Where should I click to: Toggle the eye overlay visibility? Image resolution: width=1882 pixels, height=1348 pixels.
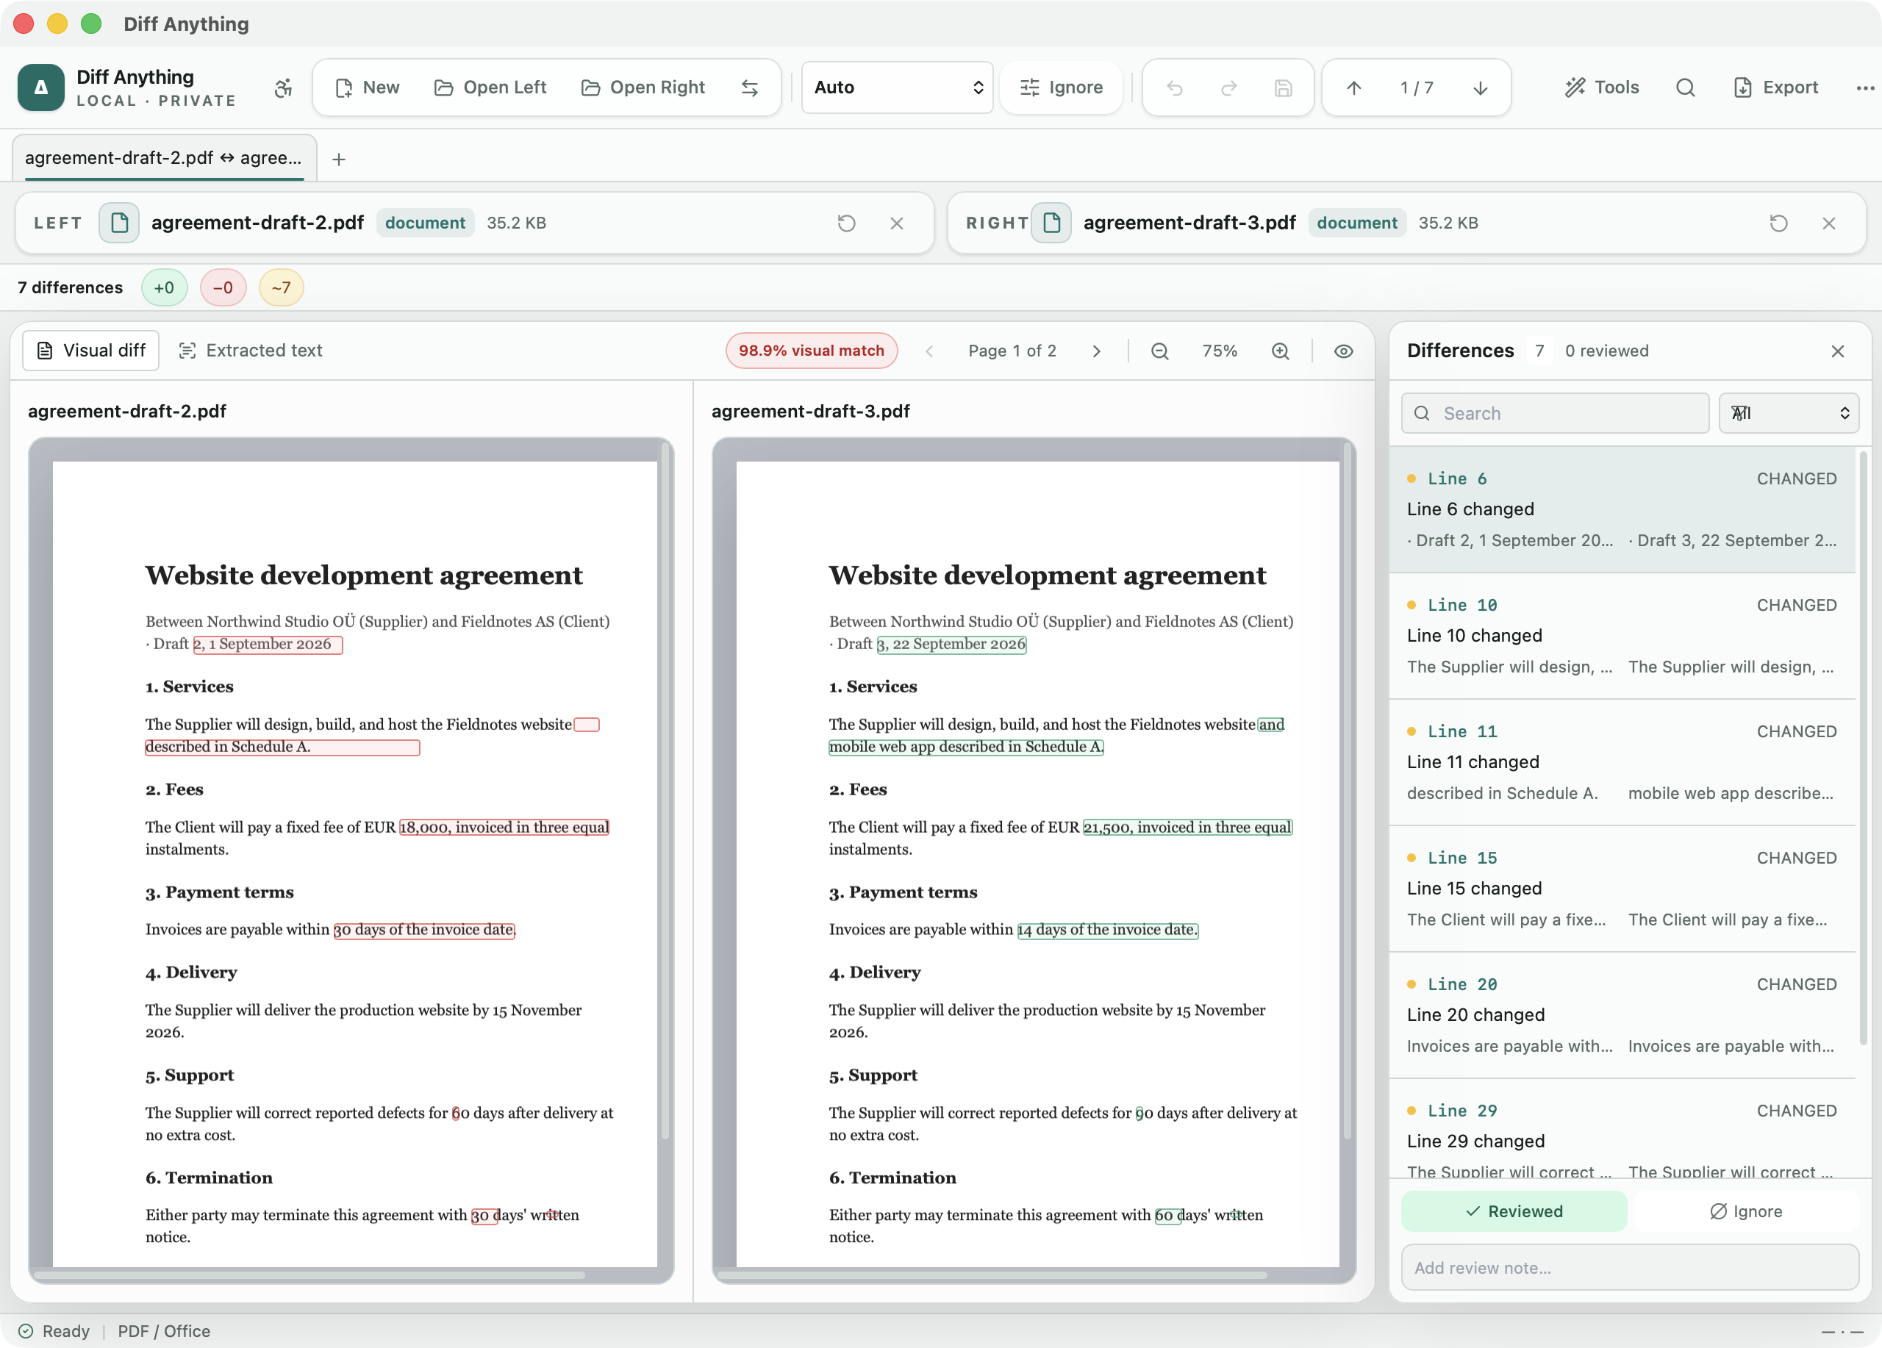[1343, 351]
